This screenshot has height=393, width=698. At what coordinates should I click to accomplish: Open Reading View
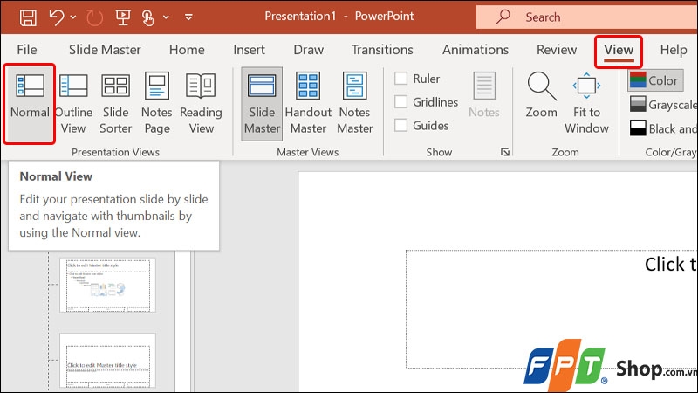coord(201,103)
